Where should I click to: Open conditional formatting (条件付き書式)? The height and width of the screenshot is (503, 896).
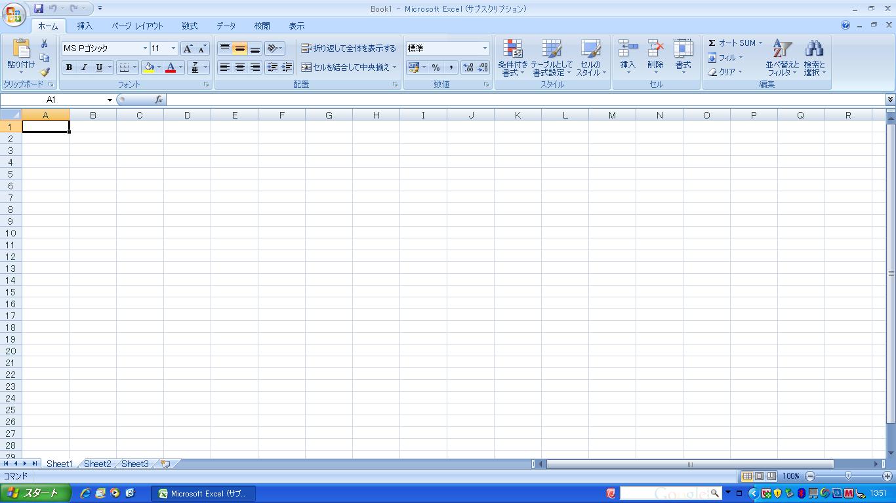pyautogui.click(x=513, y=58)
